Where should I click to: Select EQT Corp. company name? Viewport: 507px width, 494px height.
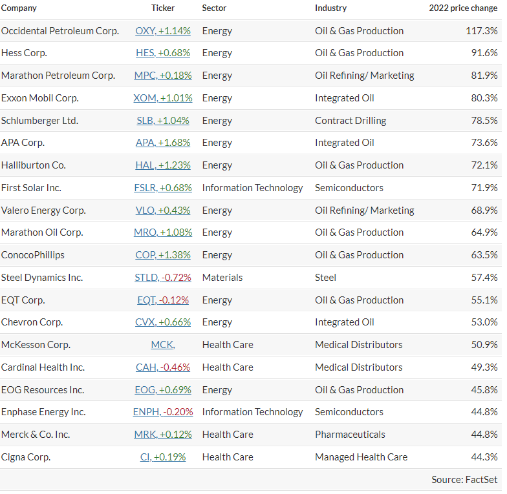tap(23, 300)
